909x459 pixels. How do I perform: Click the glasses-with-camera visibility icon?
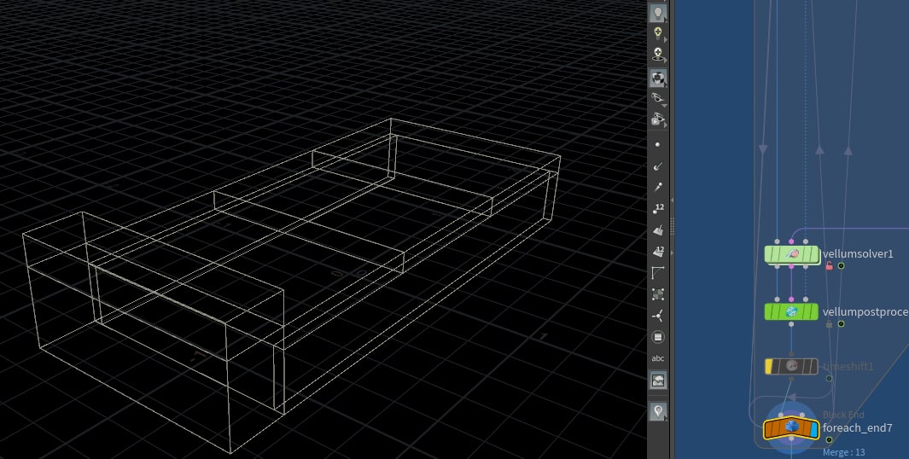pyautogui.click(x=658, y=119)
